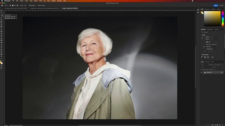Screen dimensions: 225x126
Task: Click the rainbow hue slider
Action: pos(223,19)
